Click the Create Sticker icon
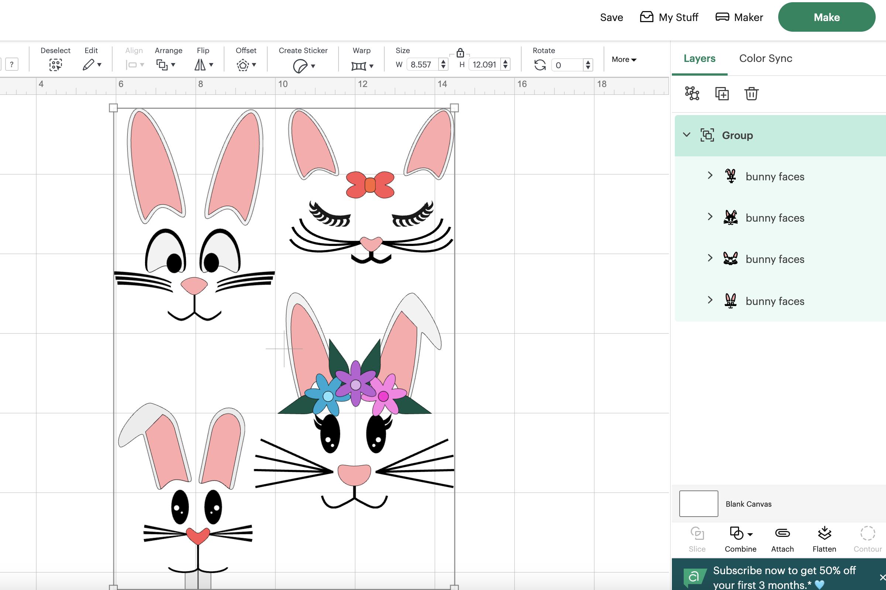This screenshot has width=886, height=590. coord(300,66)
